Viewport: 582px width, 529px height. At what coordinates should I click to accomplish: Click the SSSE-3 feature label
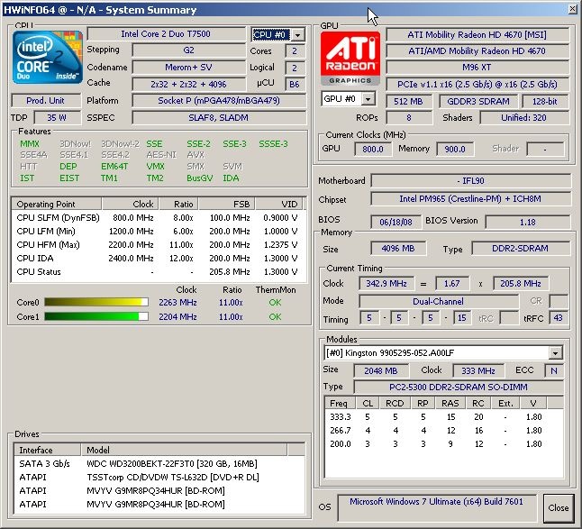coord(273,144)
